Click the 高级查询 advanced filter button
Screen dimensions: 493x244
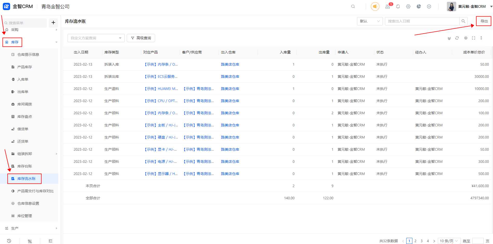(x=141, y=38)
